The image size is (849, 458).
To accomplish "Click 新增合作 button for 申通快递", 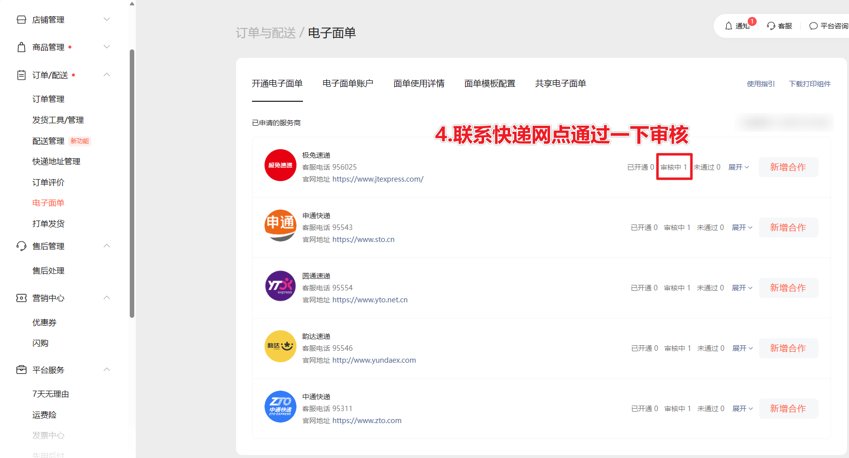I will [788, 228].
